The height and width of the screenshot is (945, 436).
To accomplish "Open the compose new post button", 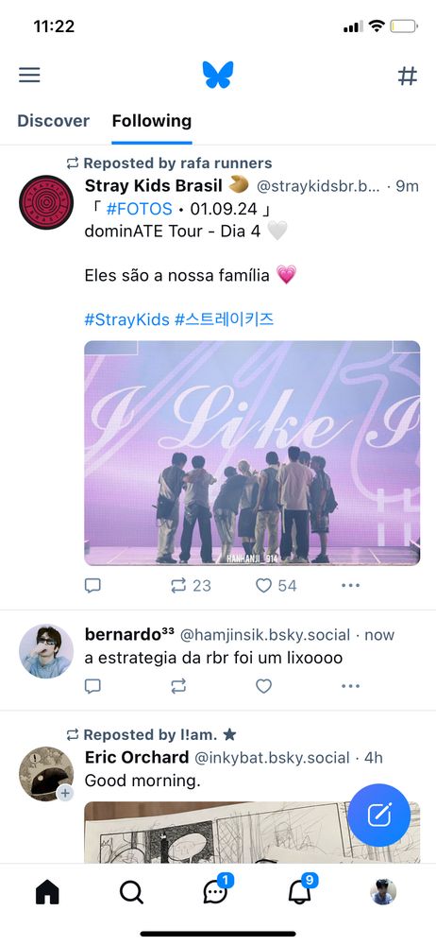I will [x=378, y=815].
